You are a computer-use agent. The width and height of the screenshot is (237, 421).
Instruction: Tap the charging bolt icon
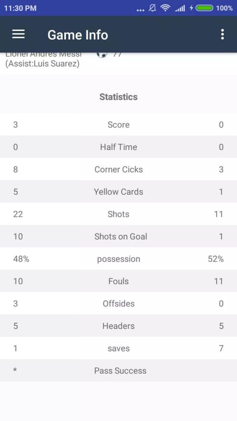click(191, 8)
